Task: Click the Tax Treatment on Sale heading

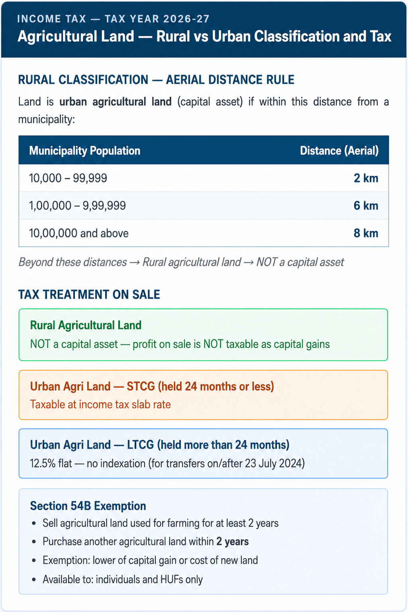Action: point(89,295)
